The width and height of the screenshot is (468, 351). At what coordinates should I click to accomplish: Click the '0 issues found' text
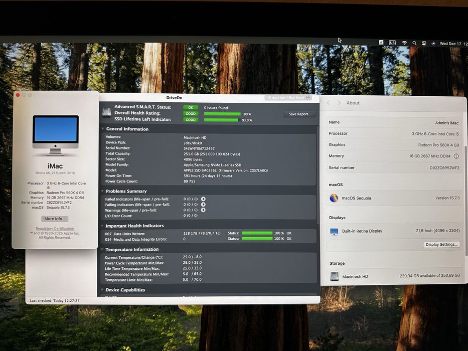[216, 108]
